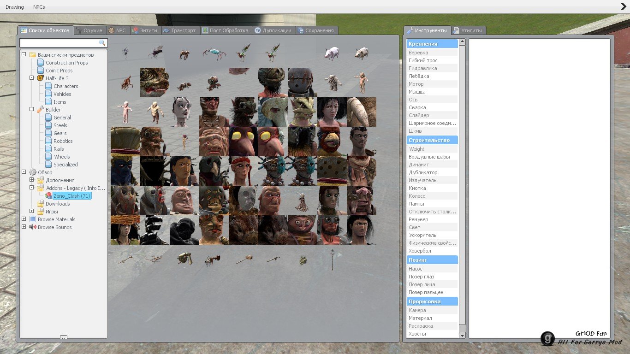This screenshot has height=354, width=630.
Task: Select Gears in the Builder list
Action: point(60,133)
